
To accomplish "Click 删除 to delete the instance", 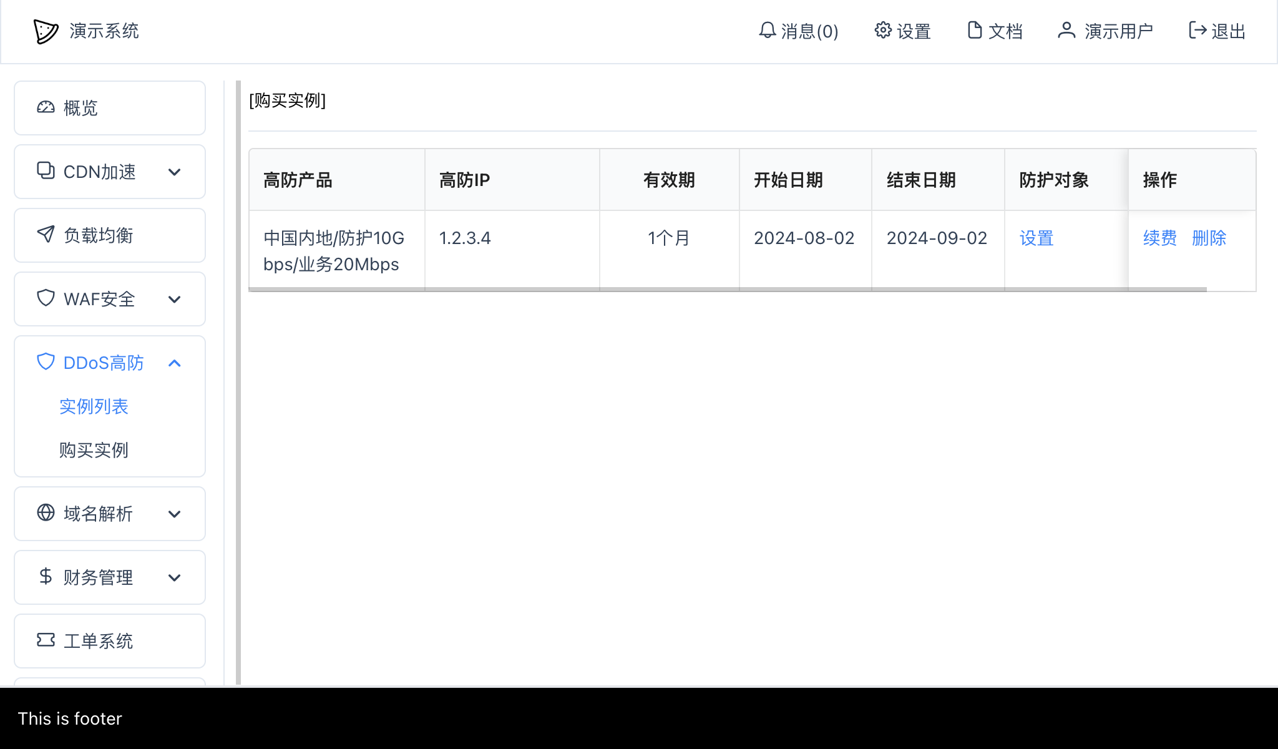I will coord(1209,238).
